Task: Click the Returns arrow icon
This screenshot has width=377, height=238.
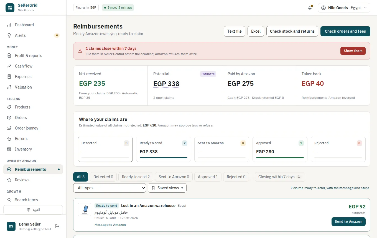Action: pyautogui.click(x=9, y=139)
